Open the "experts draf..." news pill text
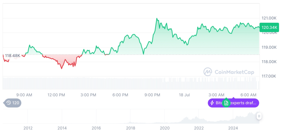Viewport: 283px width, 132px height. click(244, 103)
